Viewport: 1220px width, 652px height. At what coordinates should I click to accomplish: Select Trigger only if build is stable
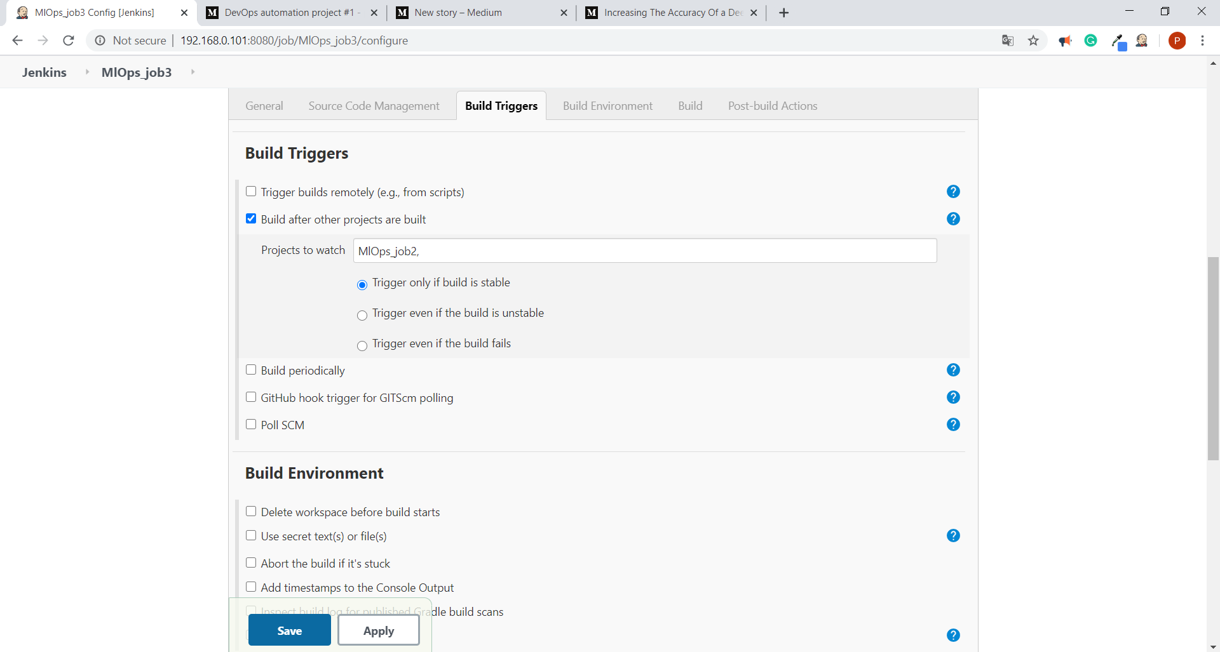tap(362, 285)
